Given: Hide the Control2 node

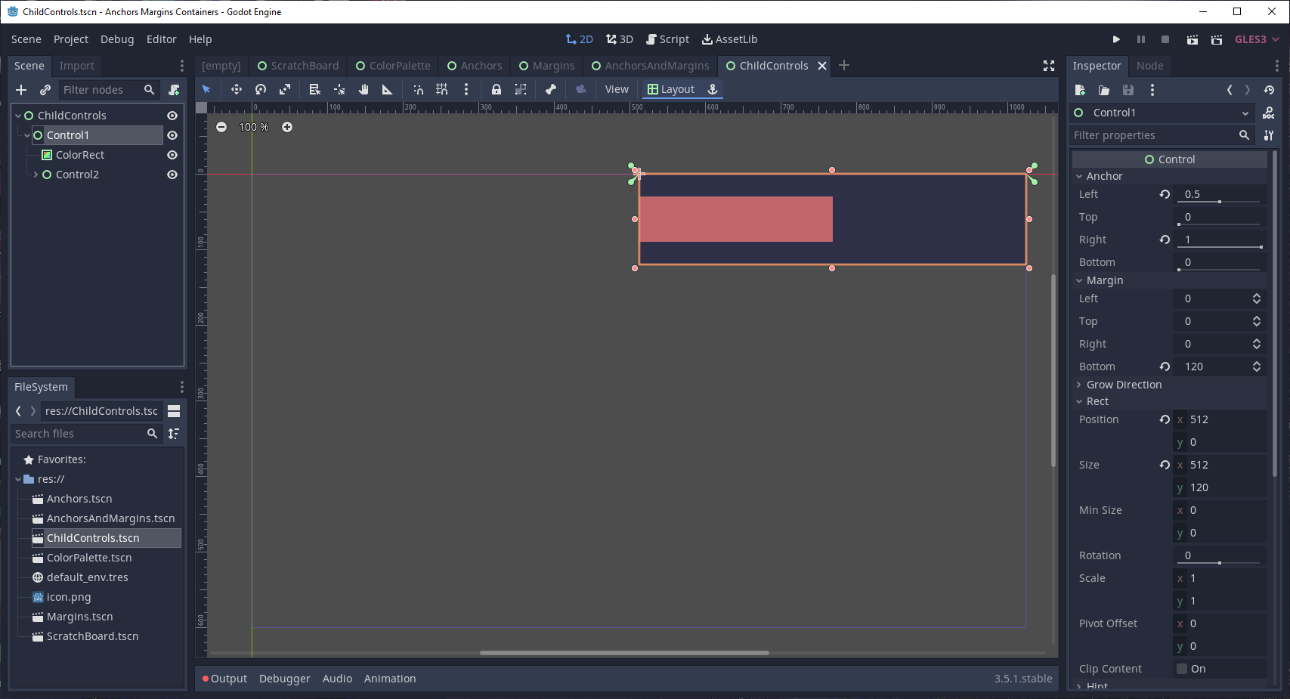Looking at the screenshot, I should pos(172,175).
